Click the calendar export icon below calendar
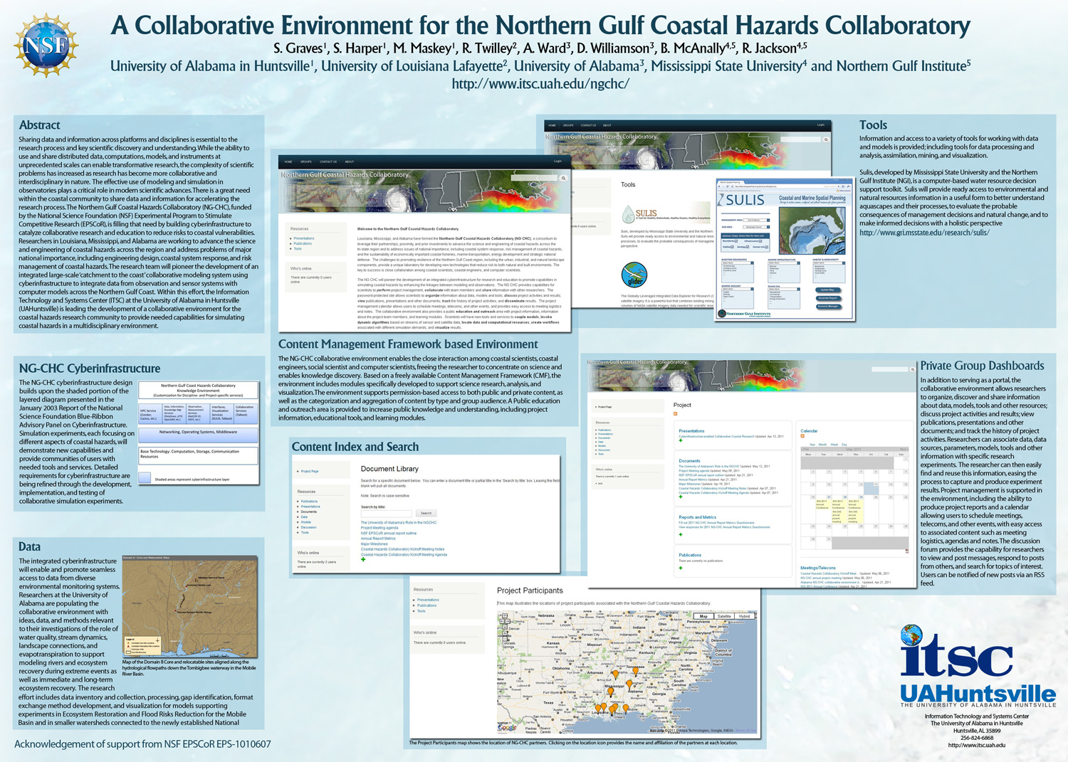 pos(907,551)
